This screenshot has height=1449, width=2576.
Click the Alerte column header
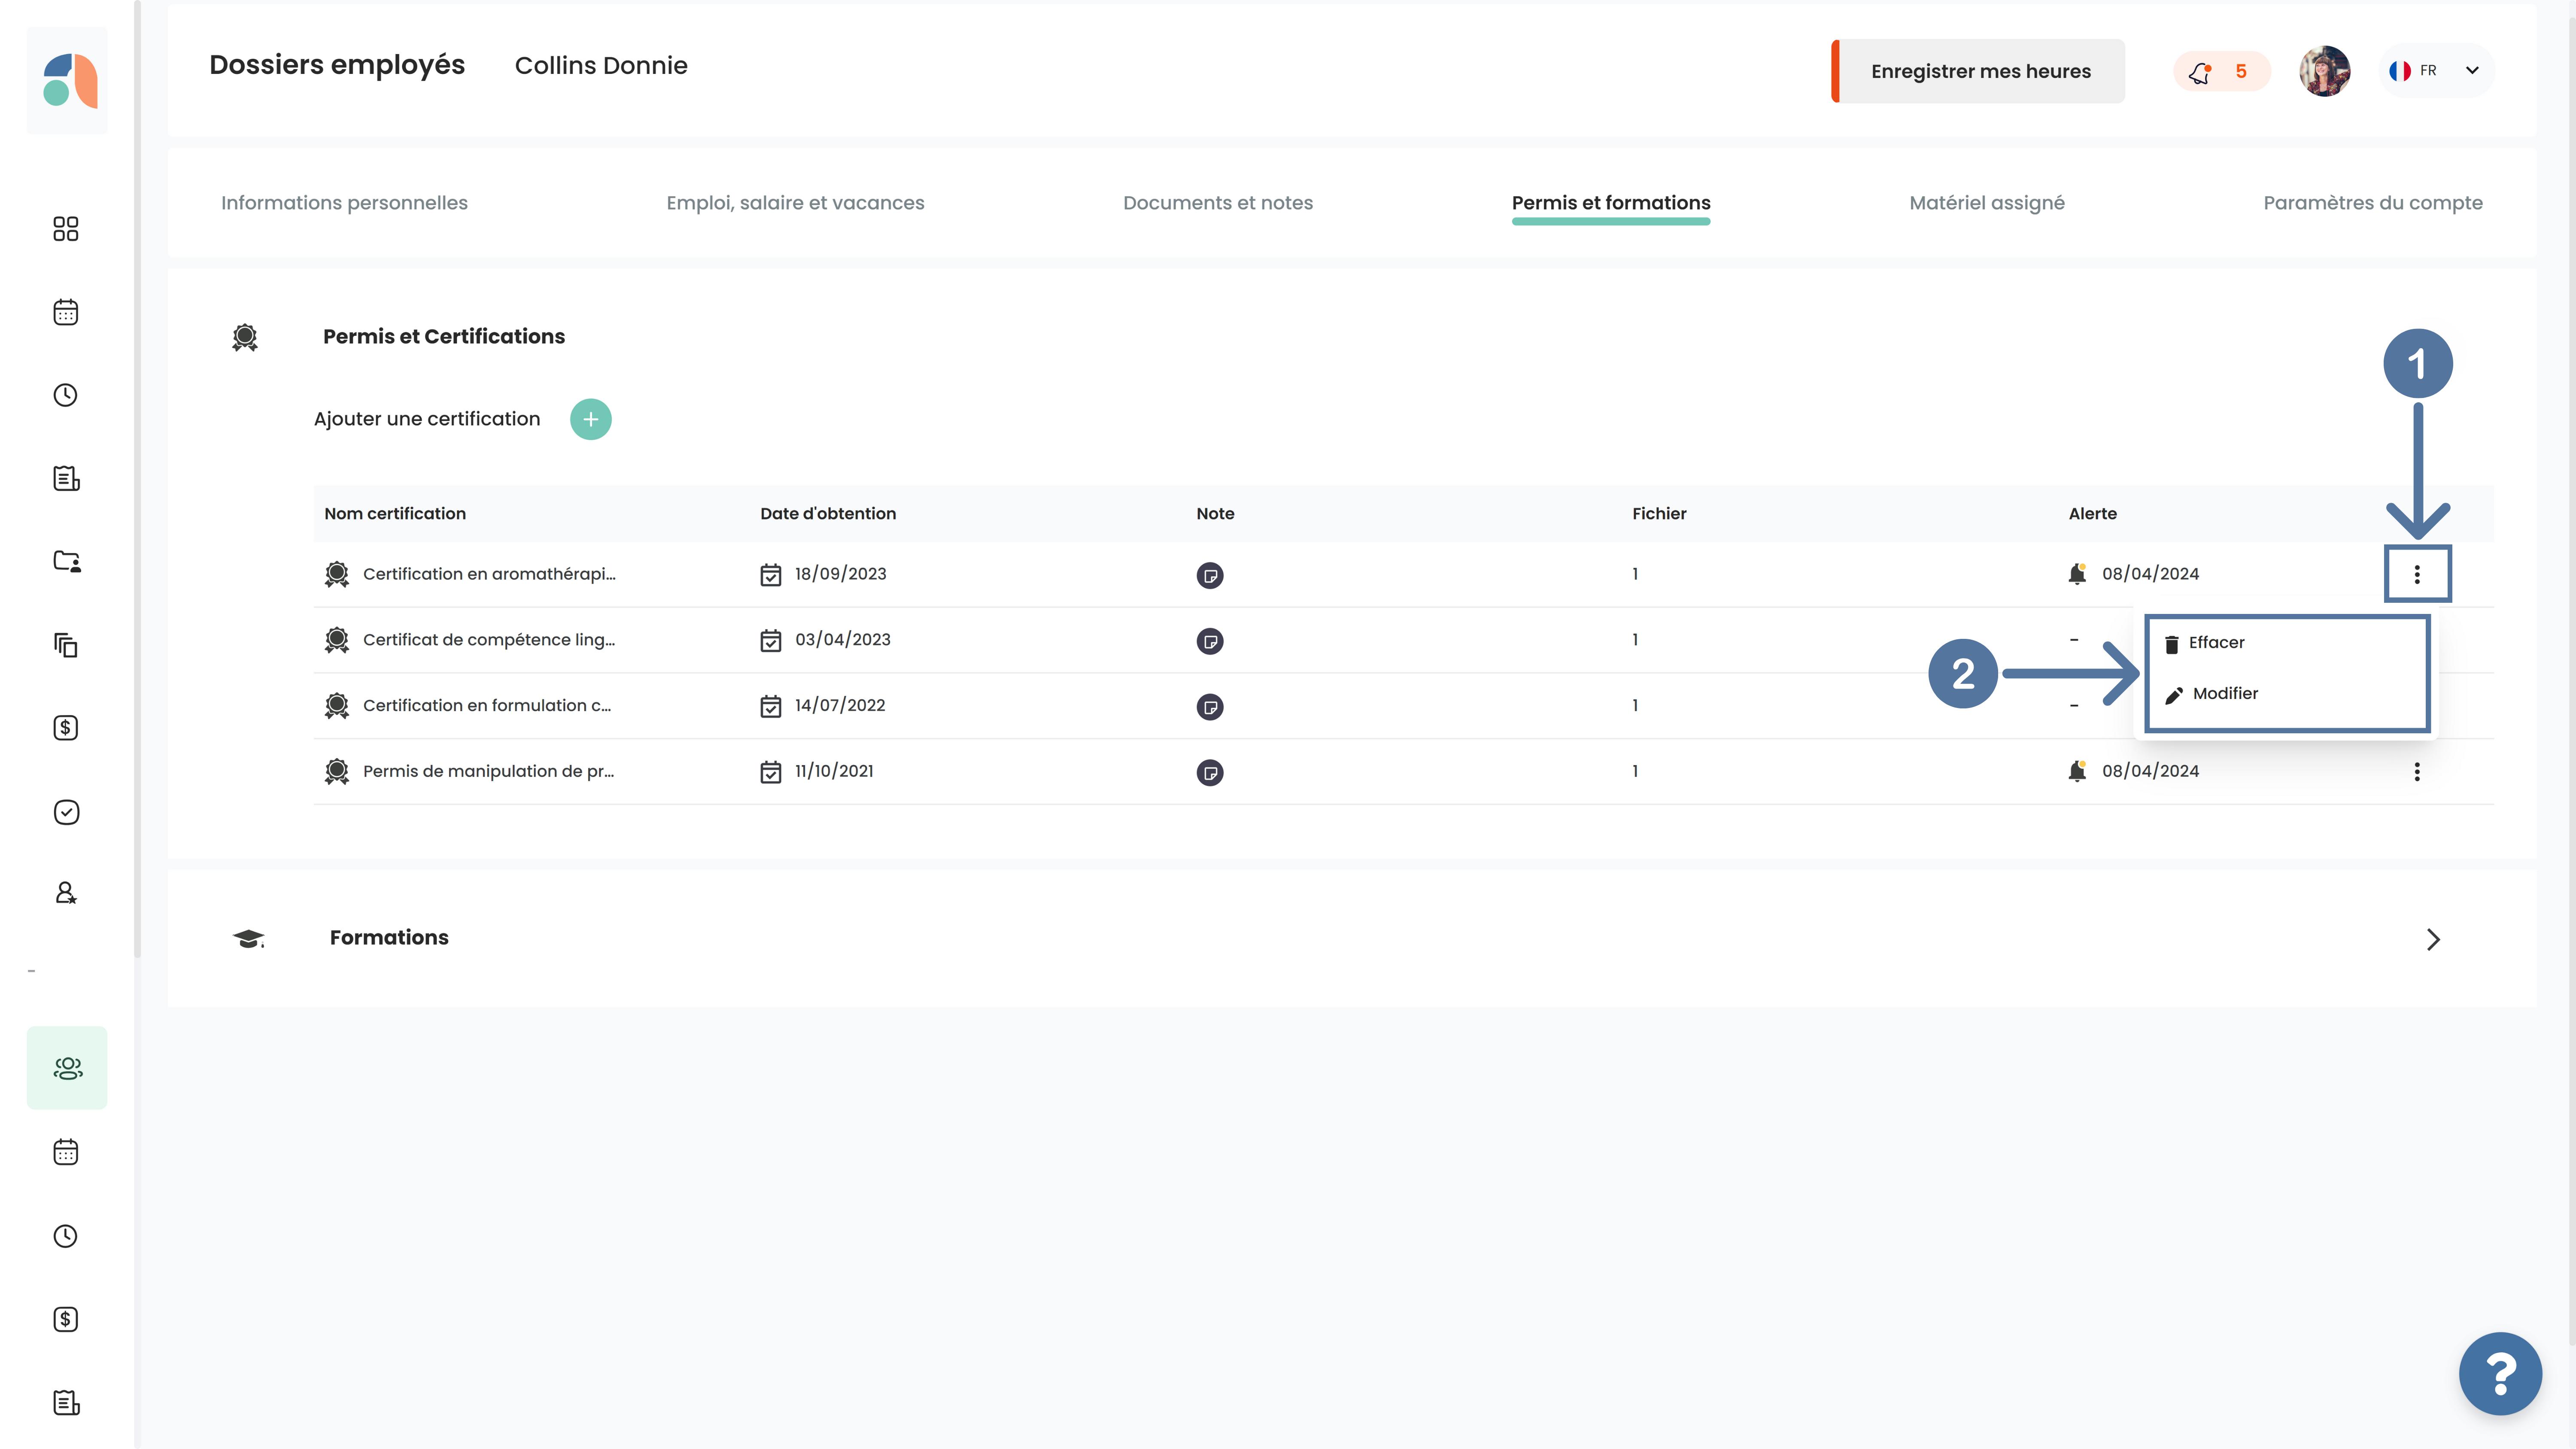[x=2093, y=514]
